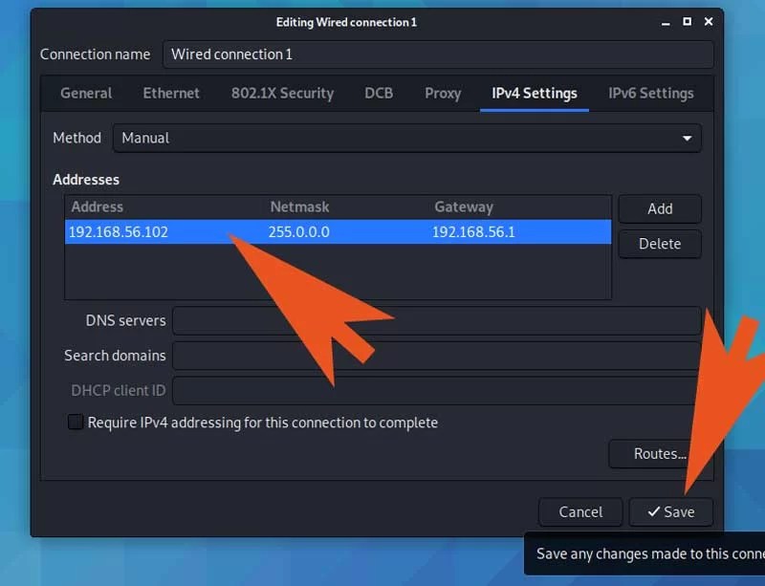The height and width of the screenshot is (586, 765).
Task: Click the Search domains input field
Action: [x=436, y=355]
